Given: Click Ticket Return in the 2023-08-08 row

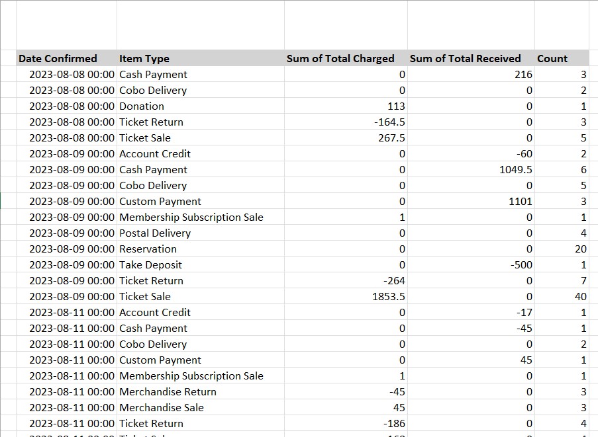Looking at the screenshot, I should [x=200, y=122].
